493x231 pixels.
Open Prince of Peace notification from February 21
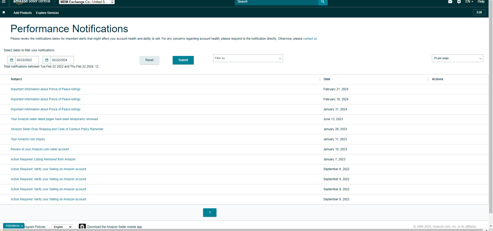[46, 89]
